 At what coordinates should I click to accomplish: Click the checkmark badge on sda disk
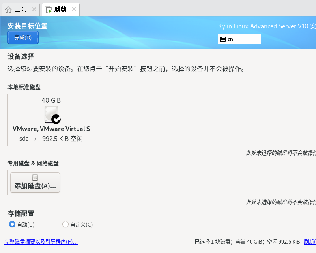click(56, 119)
